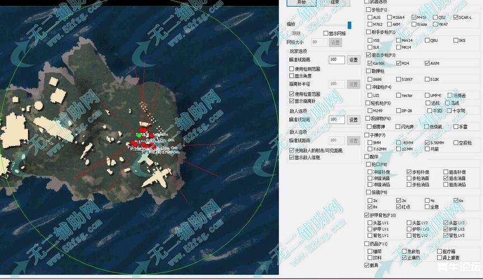Uncheck the 8x scope checkbox
The image size is (483, 279).
tap(370, 207)
